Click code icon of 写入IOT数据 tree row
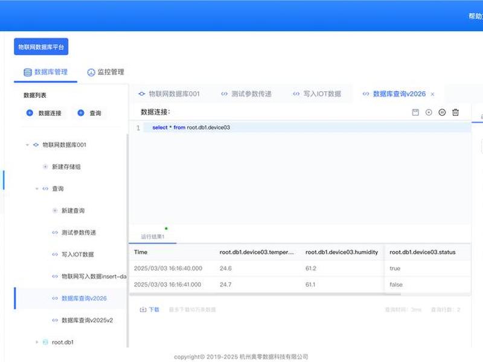This screenshot has width=483, height=362. [x=55, y=254]
